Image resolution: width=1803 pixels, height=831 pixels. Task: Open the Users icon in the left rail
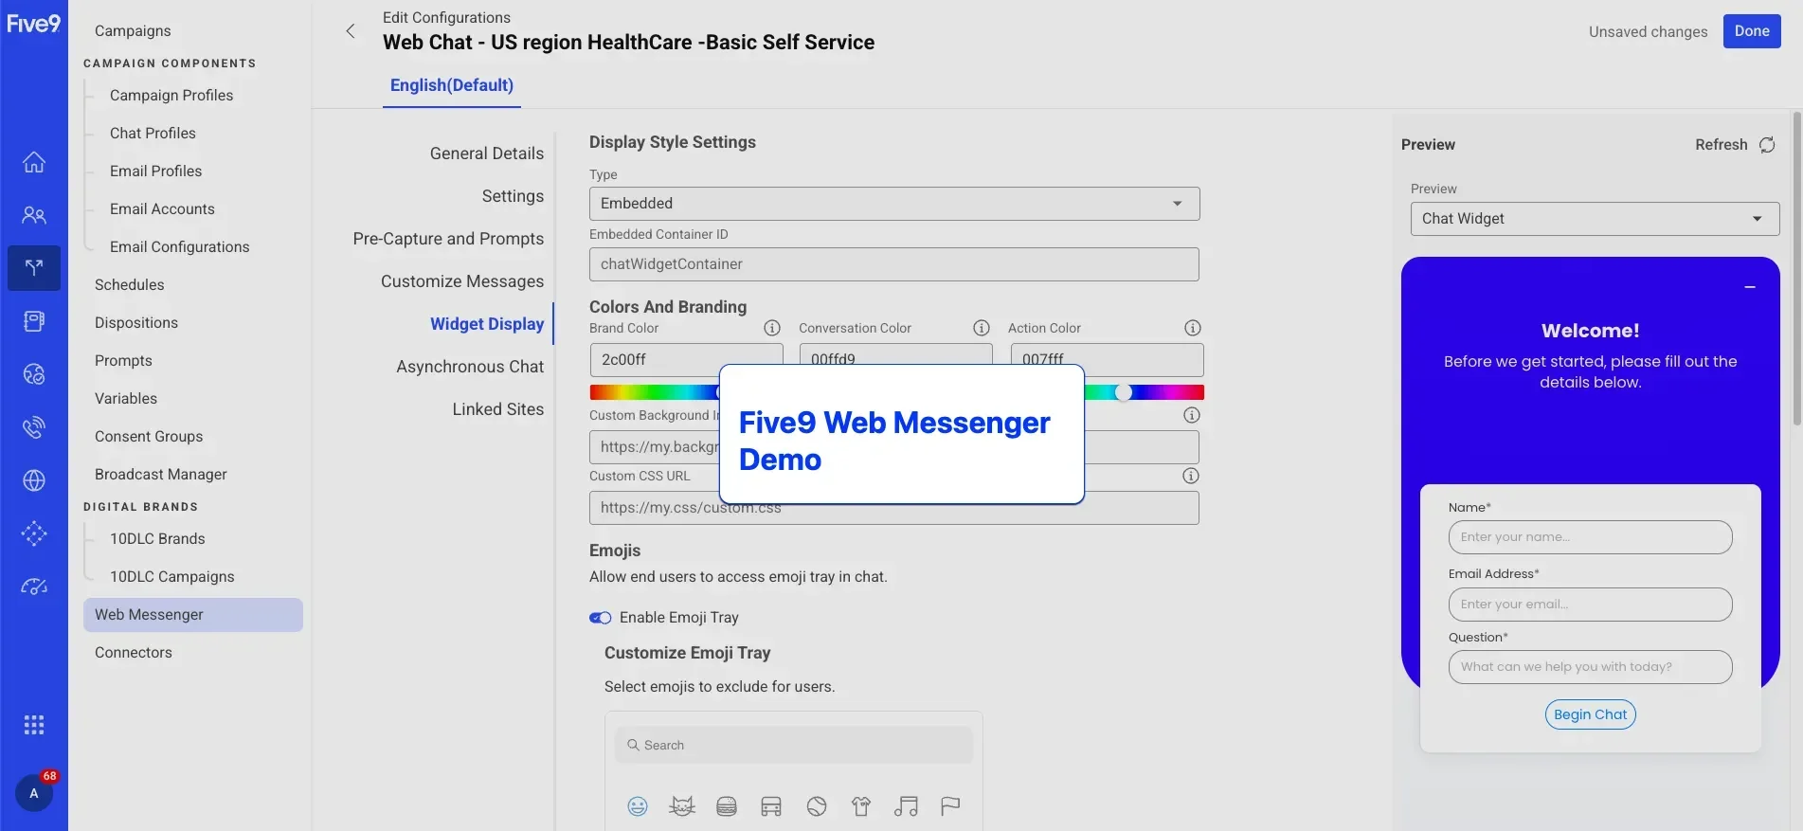tap(34, 215)
